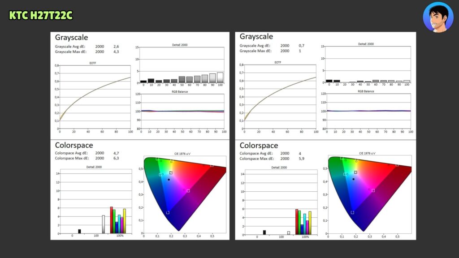Select Grayscale Max dE value 4,3

(x=116, y=52)
